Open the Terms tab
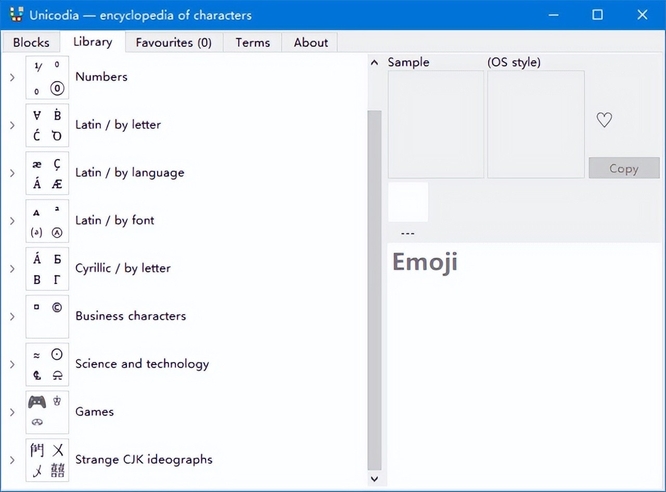Screen dimensions: 666x492 tap(252, 43)
